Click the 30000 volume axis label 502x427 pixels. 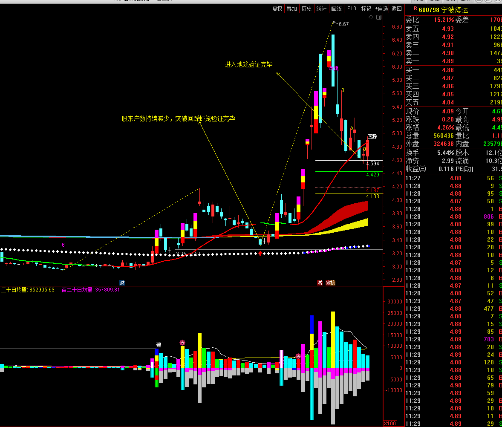tap(395, 302)
